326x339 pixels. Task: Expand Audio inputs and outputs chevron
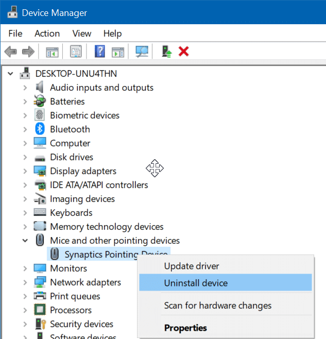coord(25,88)
